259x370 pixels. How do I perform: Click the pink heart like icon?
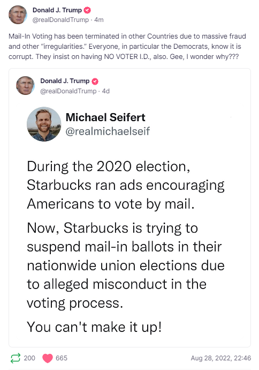coord(47,358)
